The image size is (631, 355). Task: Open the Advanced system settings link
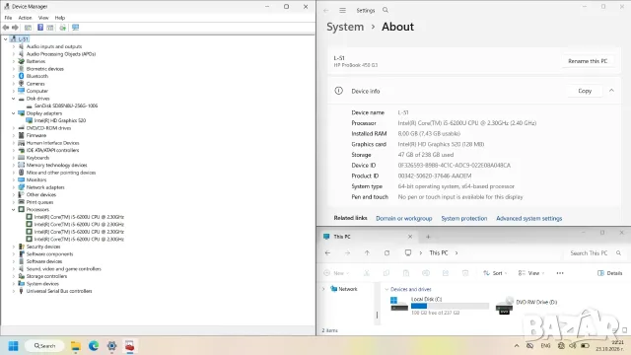pyautogui.click(x=528, y=218)
